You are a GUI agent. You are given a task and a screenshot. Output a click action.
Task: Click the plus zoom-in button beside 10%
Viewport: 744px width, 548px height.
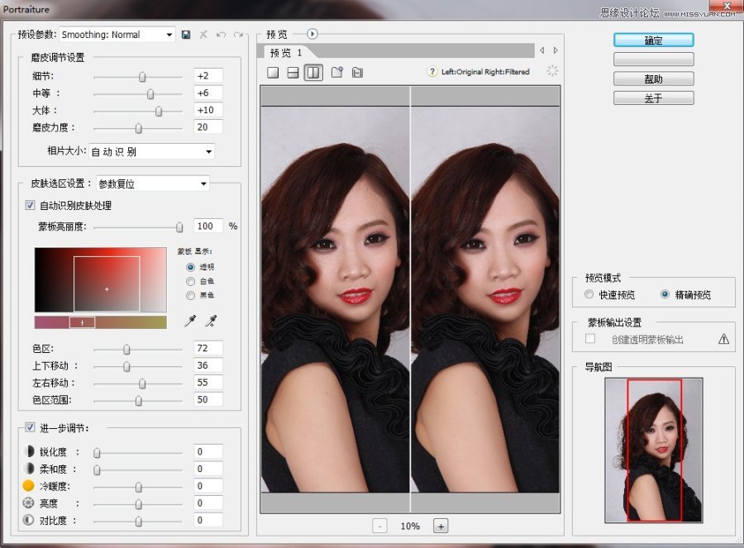tap(441, 526)
